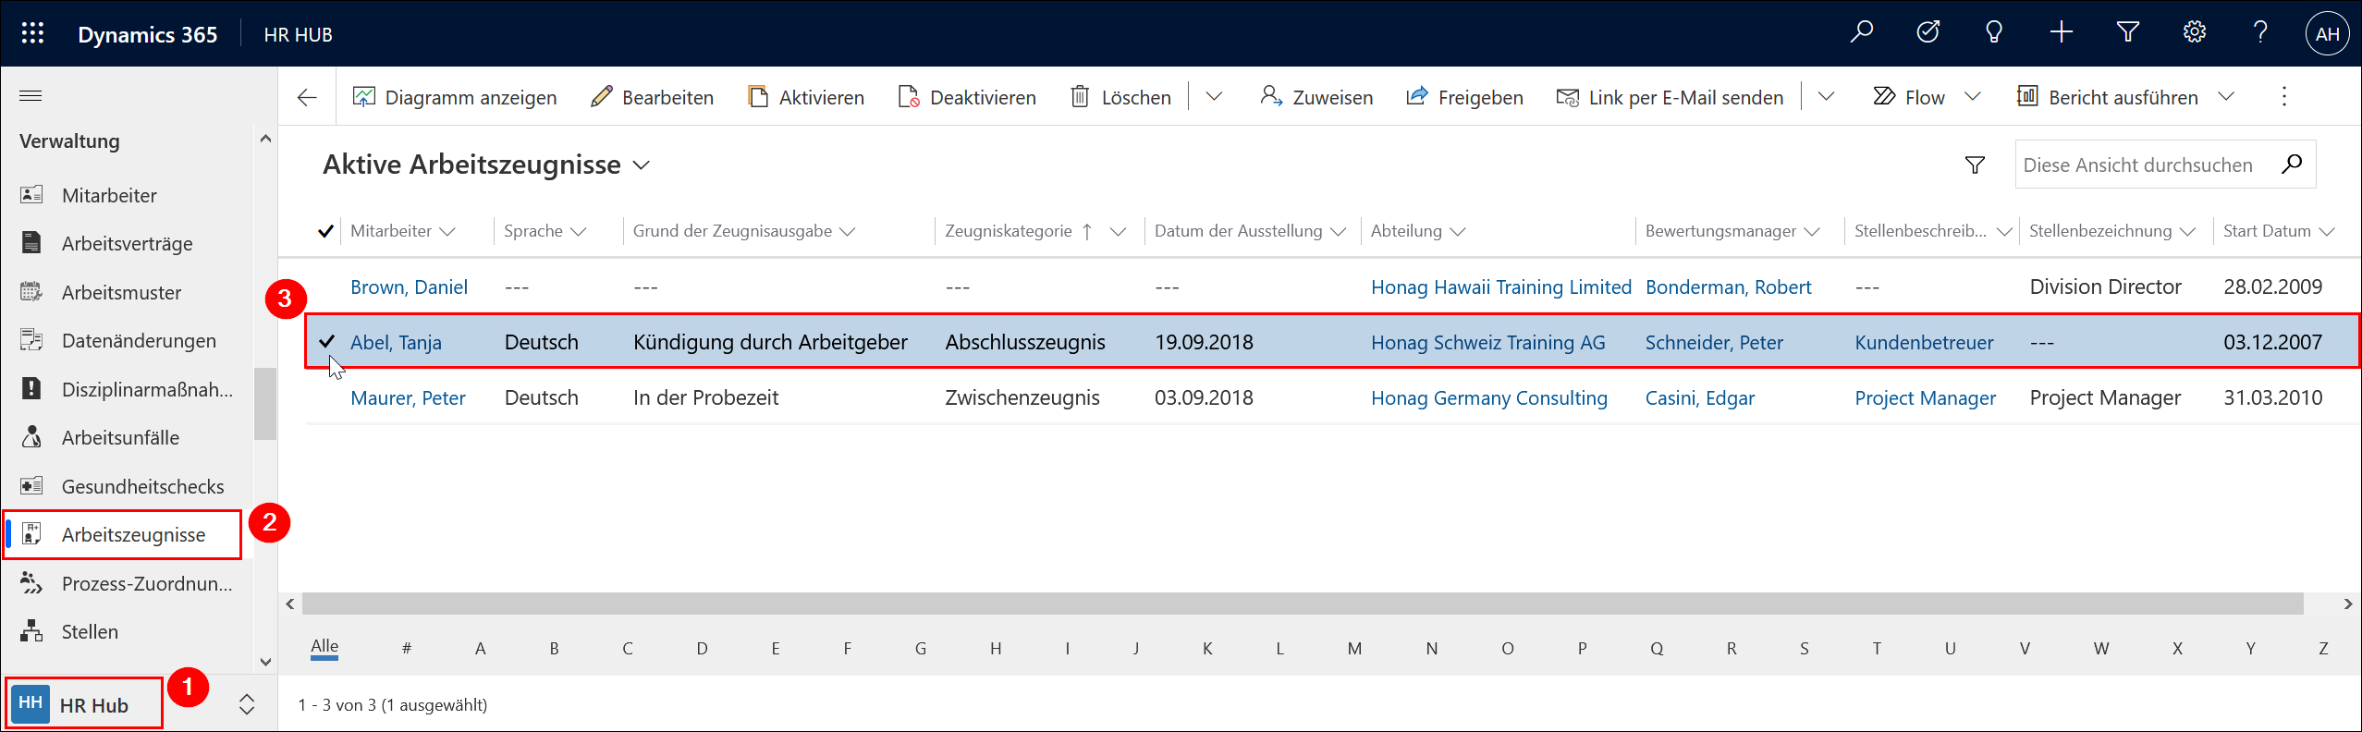
Task: Open the settings gear
Action: point(2194,33)
